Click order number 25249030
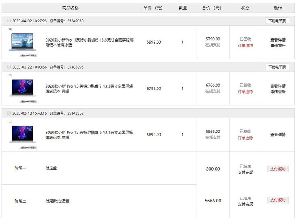 [75, 21]
